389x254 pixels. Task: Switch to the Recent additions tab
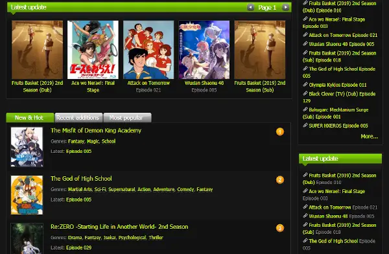click(x=78, y=117)
